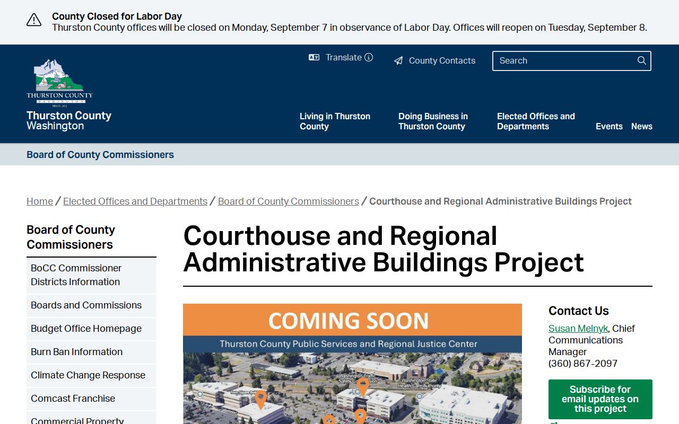Open Boards and Commissions in the sidebar

(x=91, y=305)
